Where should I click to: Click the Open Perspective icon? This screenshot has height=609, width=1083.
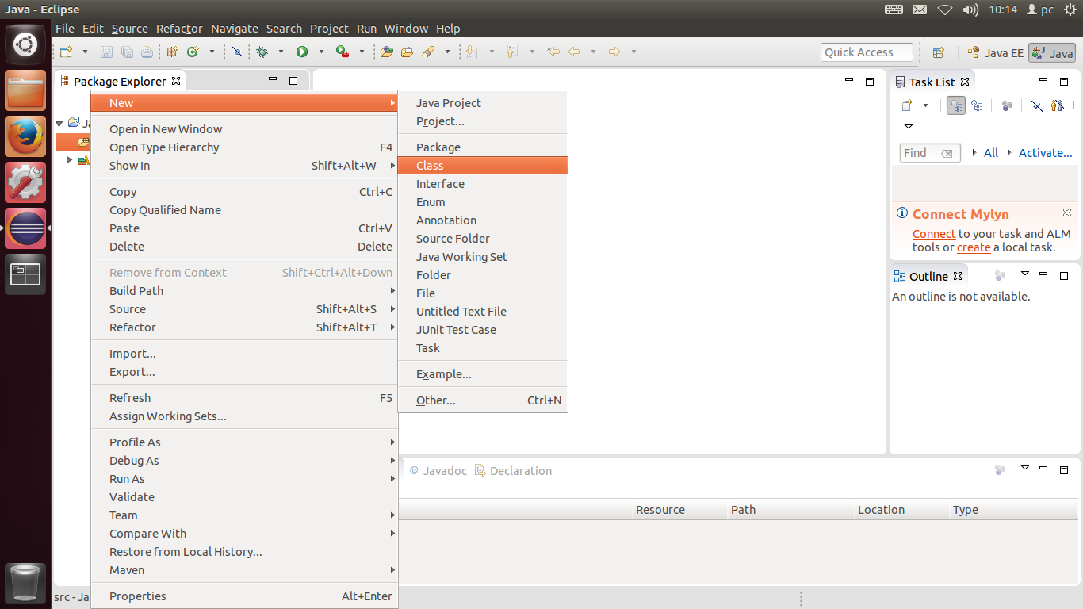(x=939, y=53)
